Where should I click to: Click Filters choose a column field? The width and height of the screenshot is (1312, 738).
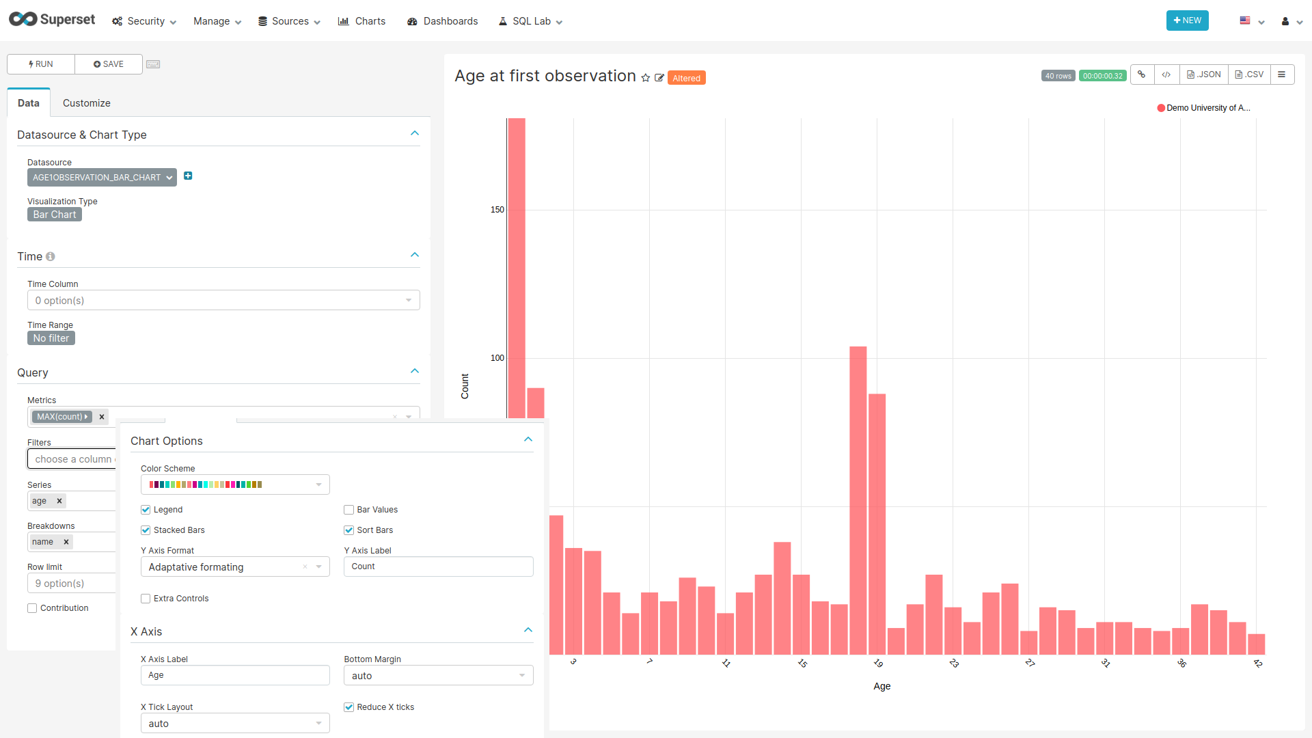(x=72, y=459)
